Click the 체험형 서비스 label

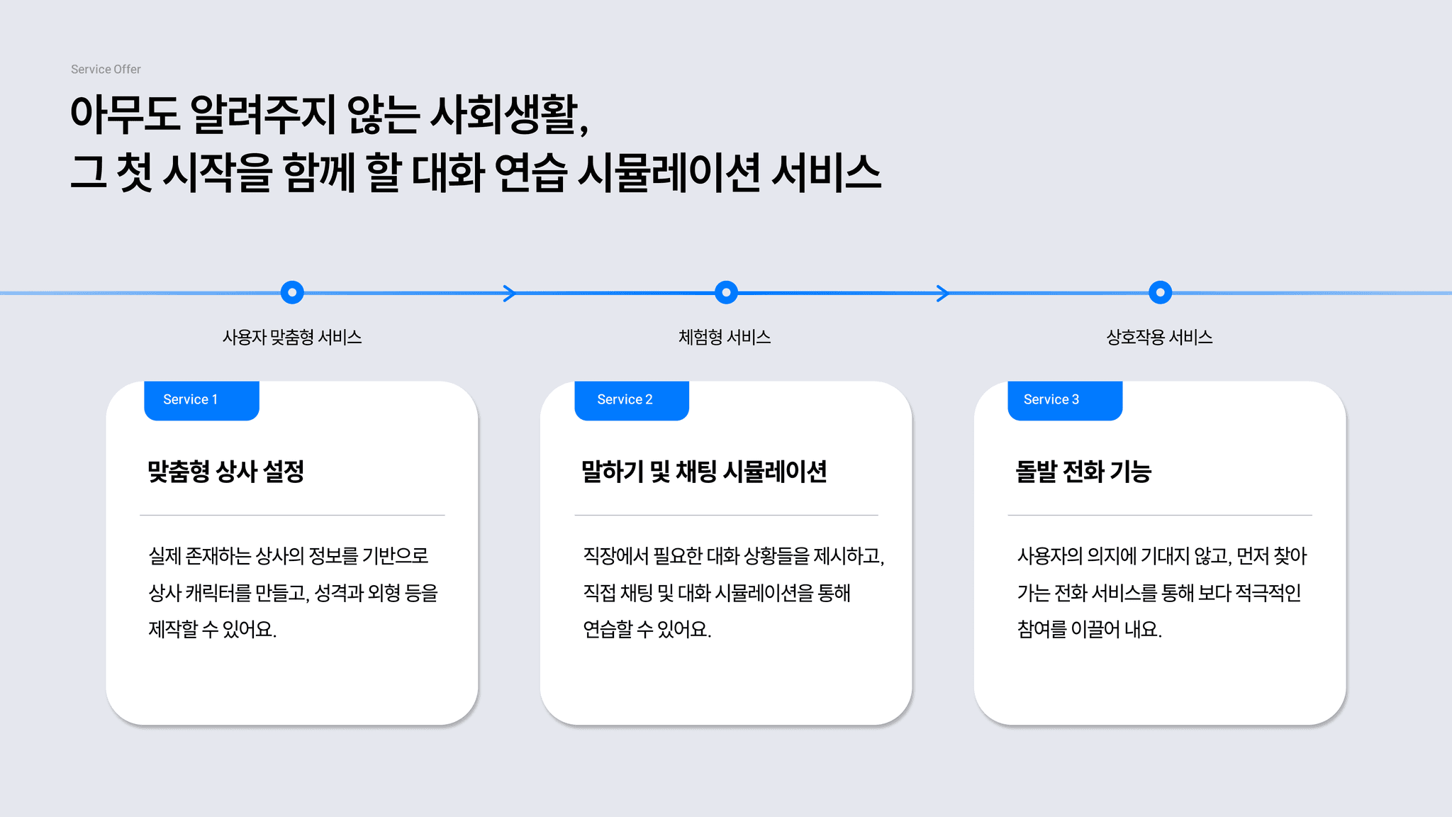725,338
